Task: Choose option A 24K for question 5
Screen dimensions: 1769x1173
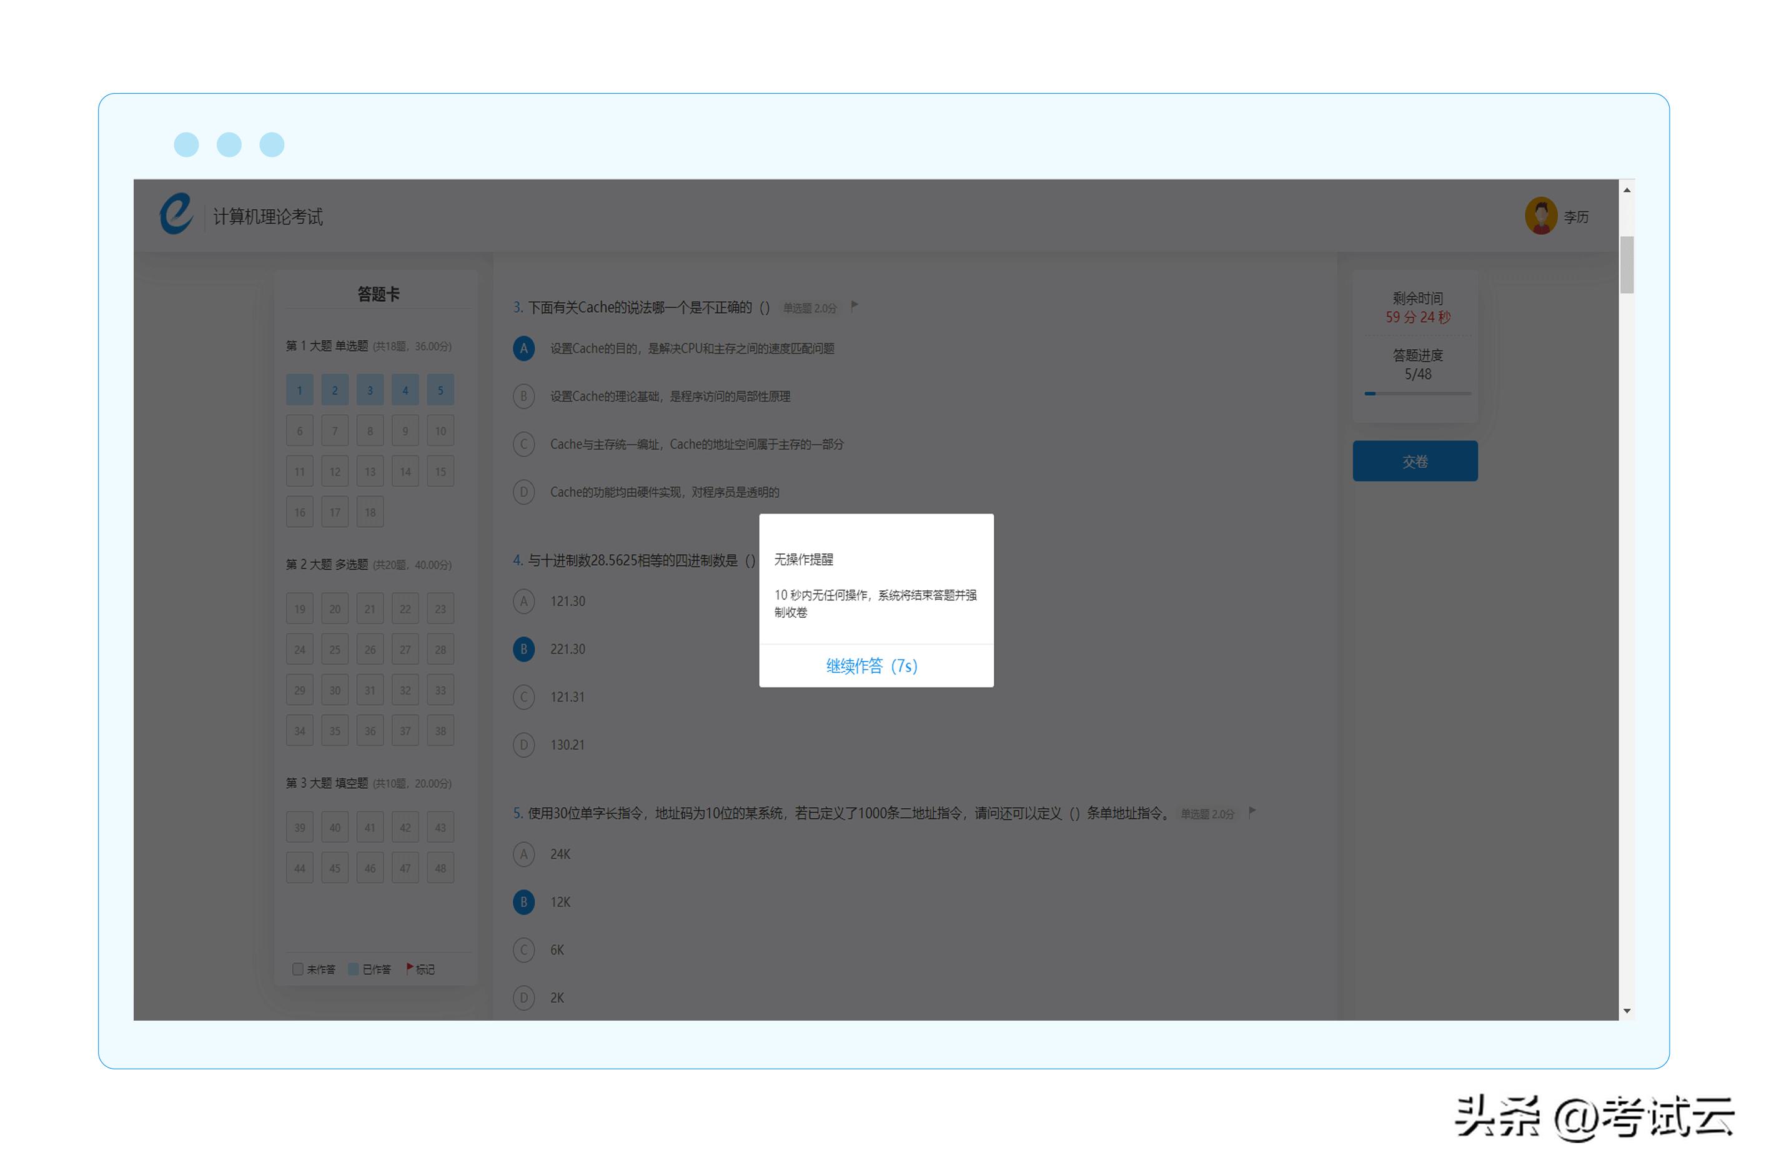Action: pos(523,854)
